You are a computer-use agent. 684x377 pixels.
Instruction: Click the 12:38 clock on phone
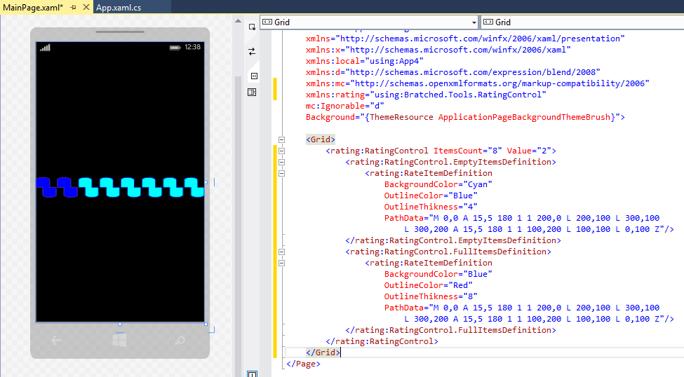pos(192,47)
